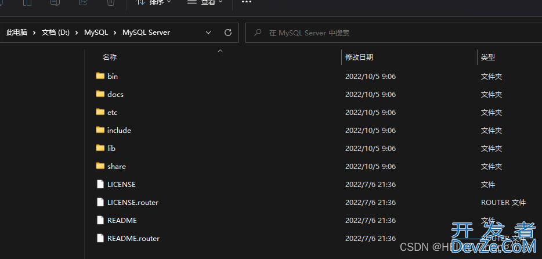Screen dimensions: 542x259
Task: Go to the MySQL breadcrumb folder
Action: (96, 33)
